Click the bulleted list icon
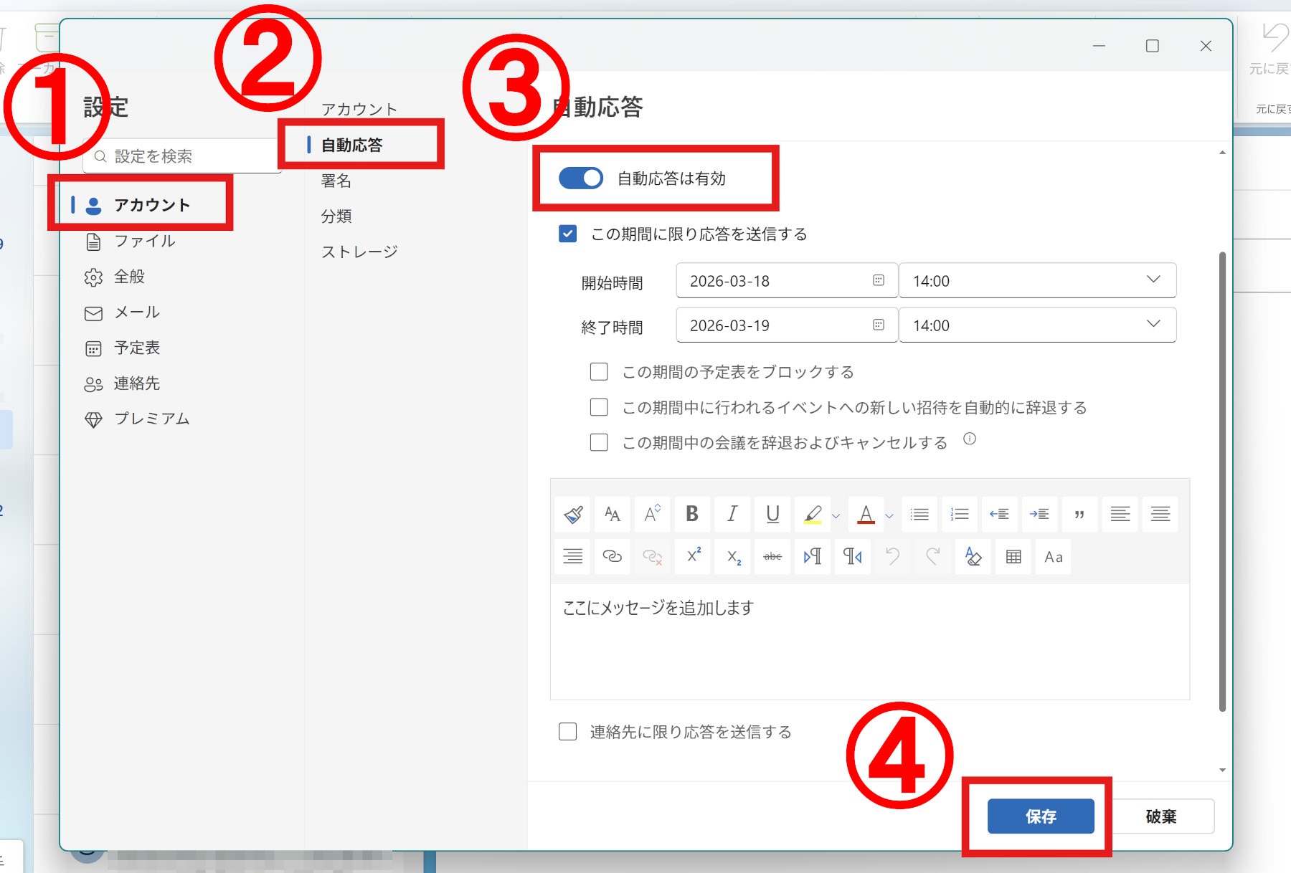Viewport: 1291px width, 873px height. coord(919,514)
